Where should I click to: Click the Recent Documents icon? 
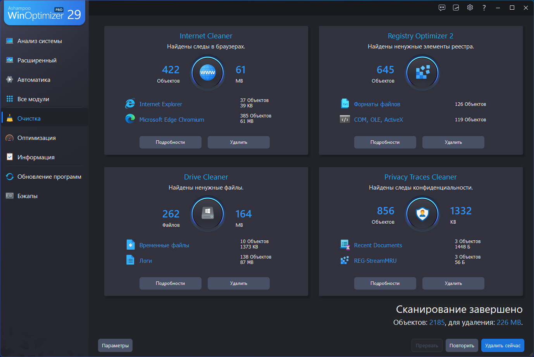point(345,245)
